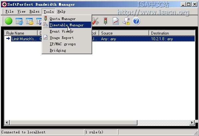Maximize the Bandwidth Manager window
The image size is (199, 136).
[x=189, y=4]
